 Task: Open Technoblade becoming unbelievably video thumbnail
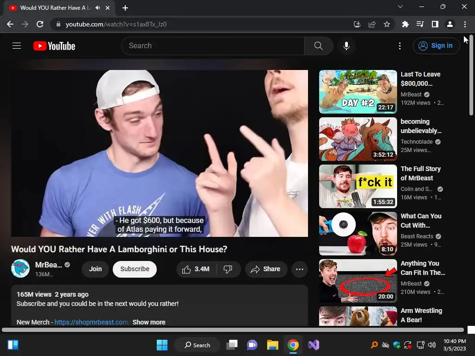[358, 139]
